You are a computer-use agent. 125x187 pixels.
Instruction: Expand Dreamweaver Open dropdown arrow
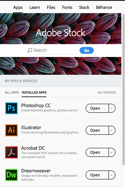(x=112, y=175)
